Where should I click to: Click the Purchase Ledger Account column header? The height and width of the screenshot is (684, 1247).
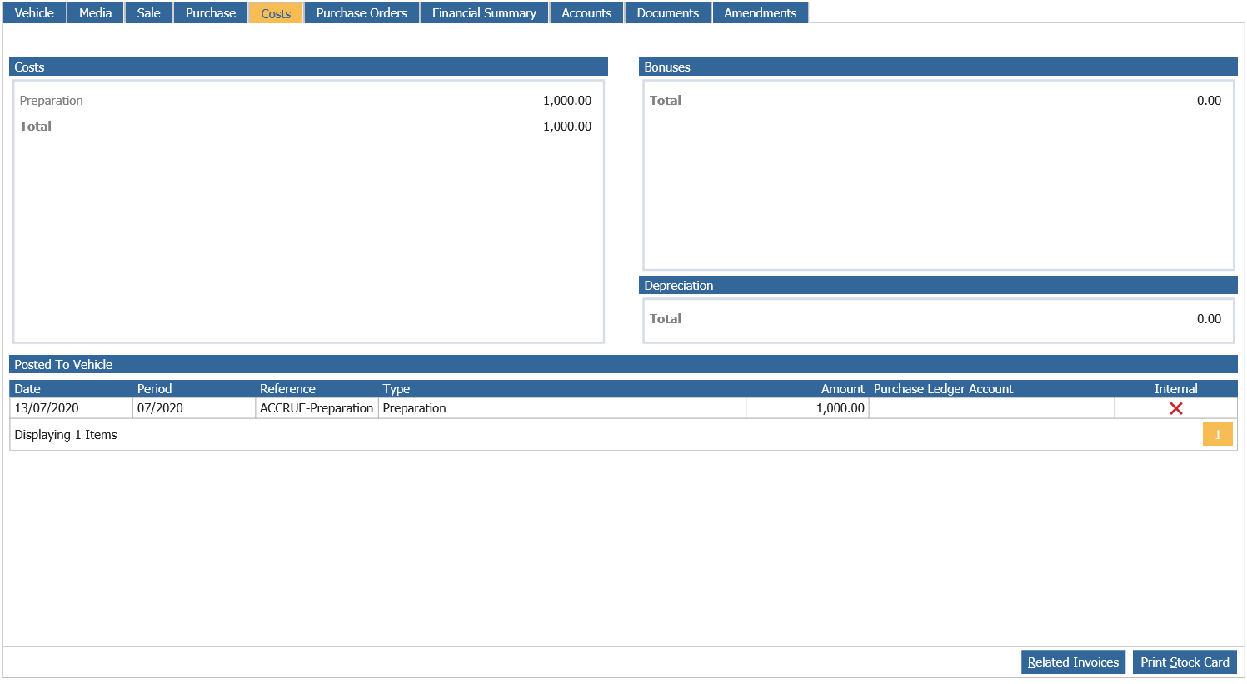[x=943, y=389]
